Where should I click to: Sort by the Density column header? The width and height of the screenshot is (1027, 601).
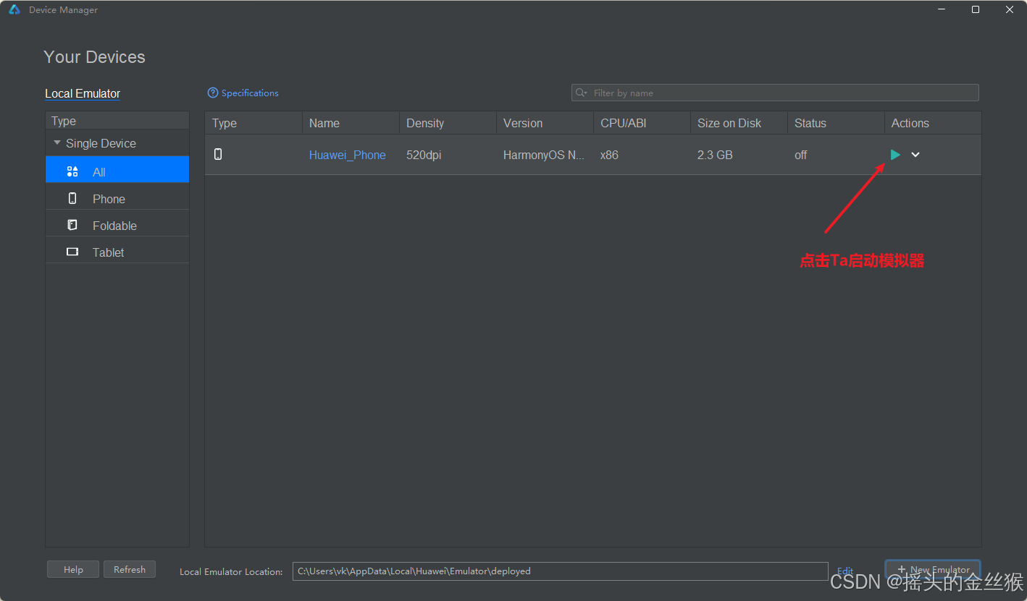click(x=448, y=123)
